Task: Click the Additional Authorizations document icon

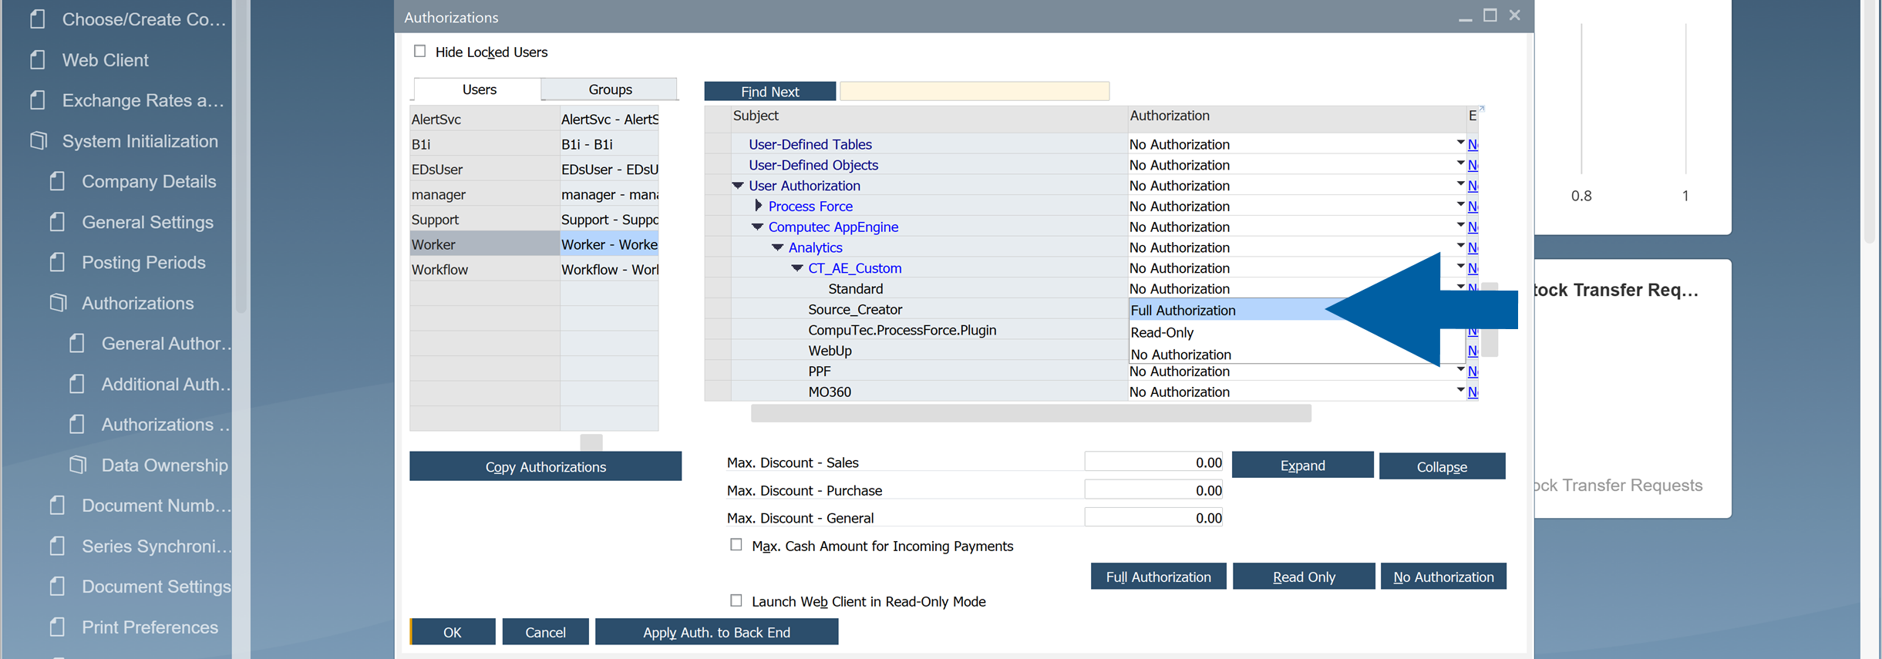Action: (x=76, y=384)
